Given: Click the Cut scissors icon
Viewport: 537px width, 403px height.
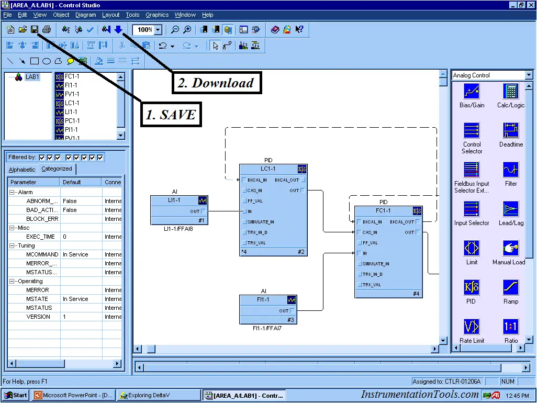Looking at the screenshot, I should (122, 45).
